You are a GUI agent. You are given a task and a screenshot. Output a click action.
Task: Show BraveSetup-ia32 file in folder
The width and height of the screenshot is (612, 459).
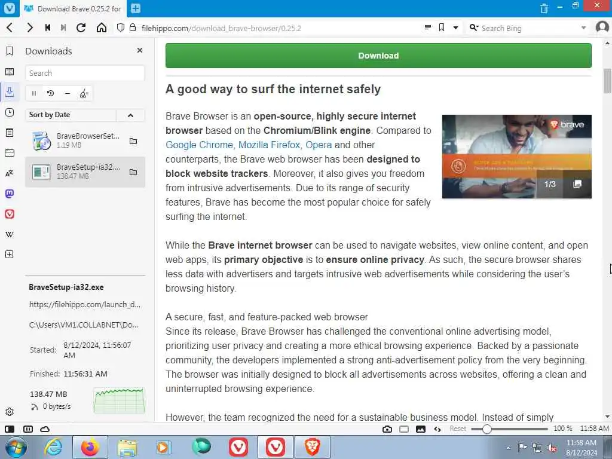pos(133,172)
